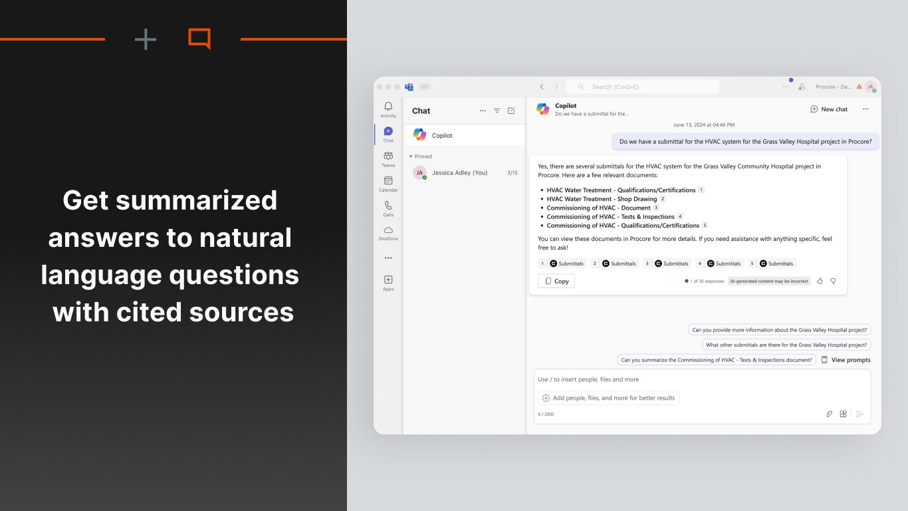908x511 pixels.
Task: Open the Activity bell in Teams sidebar
Action: [388, 109]
